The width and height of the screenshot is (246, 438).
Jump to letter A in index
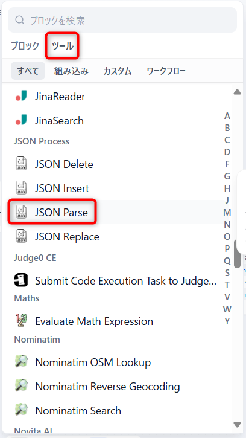tap(227, 115)
